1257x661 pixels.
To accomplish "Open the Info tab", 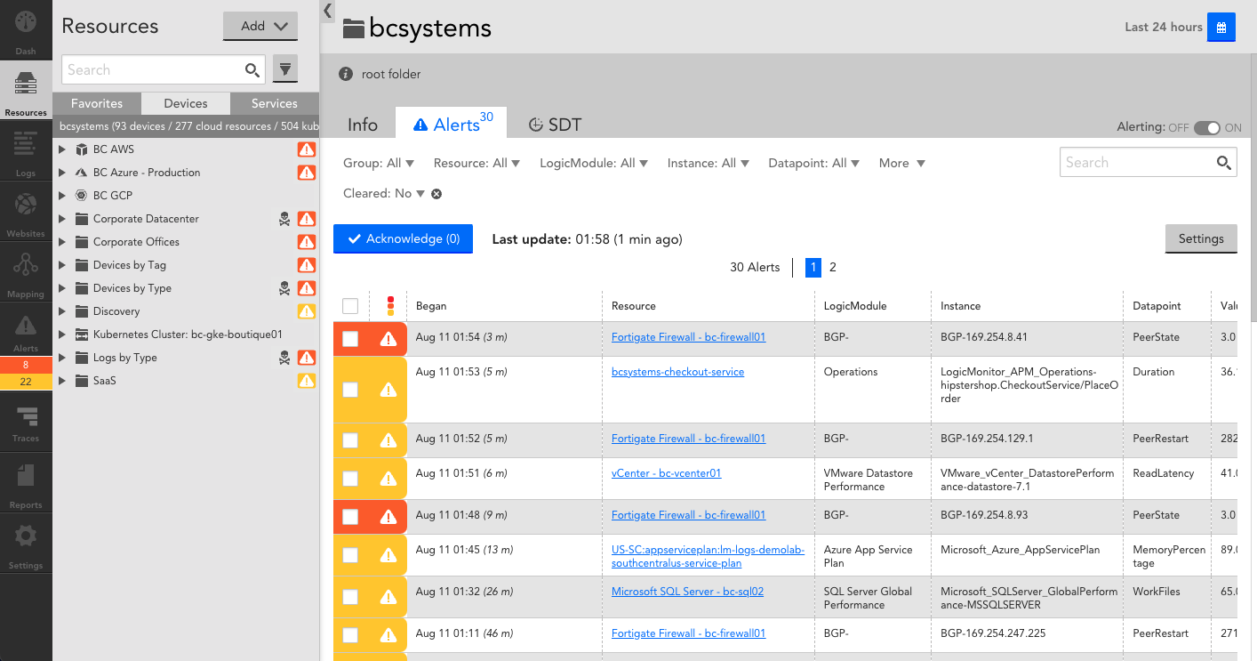I will click(x=363, y=125).
